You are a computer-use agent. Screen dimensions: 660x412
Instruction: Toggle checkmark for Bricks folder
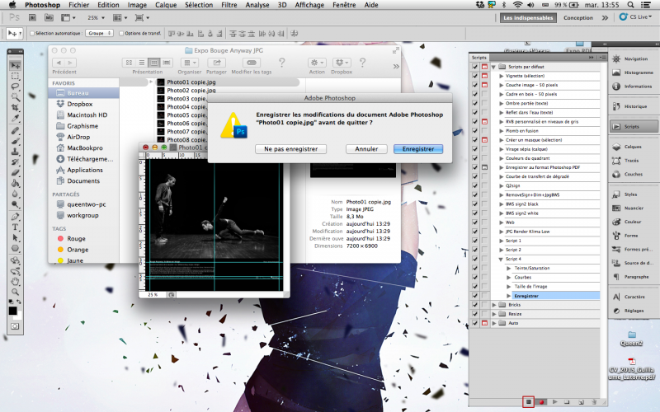[475, 305]
